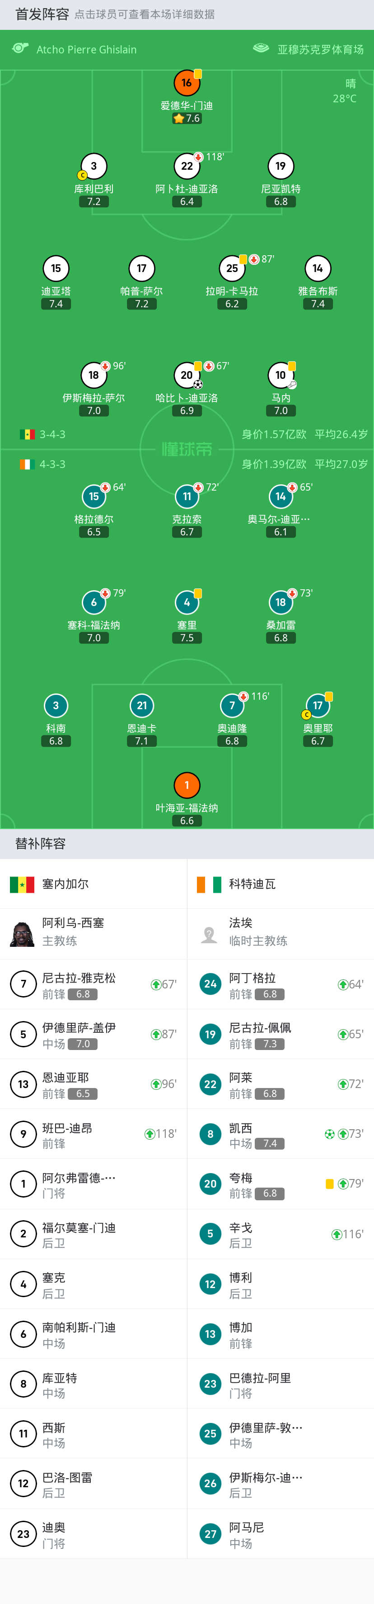Tap the stadium icon beside 亚穆苏克罗体育场
Viewport: 374px width, 1604px height.
pos(261,48)
